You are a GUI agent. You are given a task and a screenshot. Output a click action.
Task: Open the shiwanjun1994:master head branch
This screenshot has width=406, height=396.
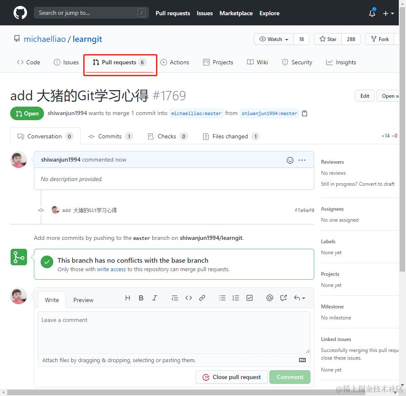pyautogui.click(x=269, y=113)
